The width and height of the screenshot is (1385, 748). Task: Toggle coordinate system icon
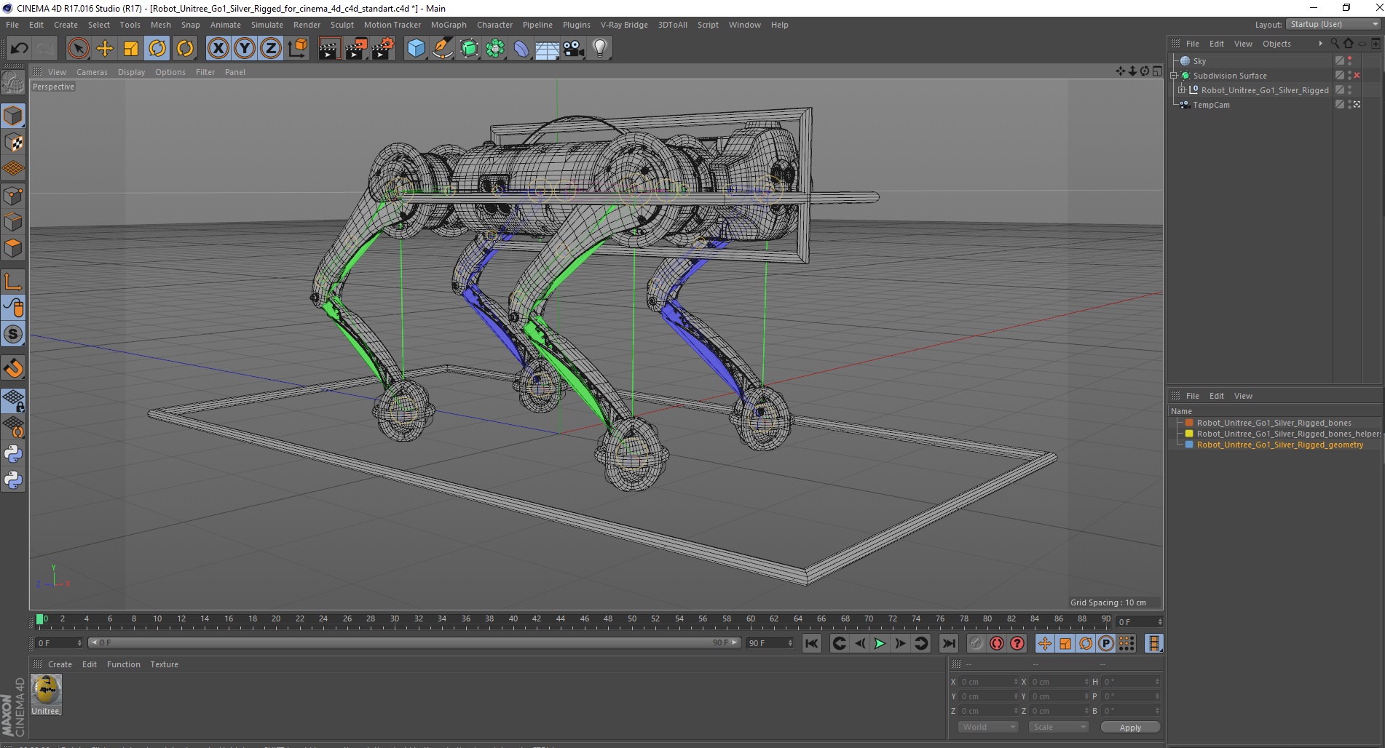298,49
